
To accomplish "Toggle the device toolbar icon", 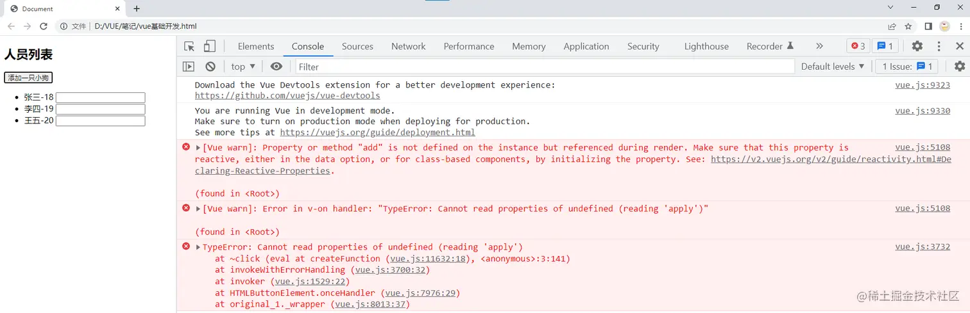I will coord(210,46).
